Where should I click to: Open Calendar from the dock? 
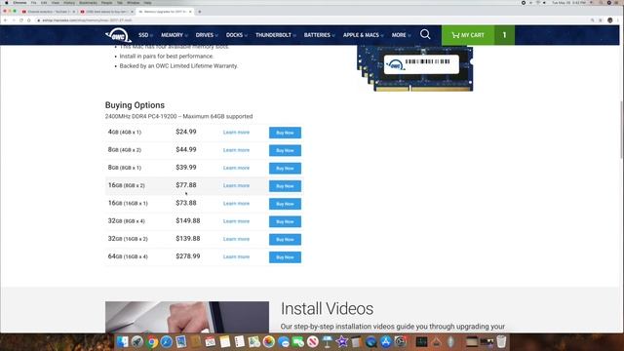point(211,342)
